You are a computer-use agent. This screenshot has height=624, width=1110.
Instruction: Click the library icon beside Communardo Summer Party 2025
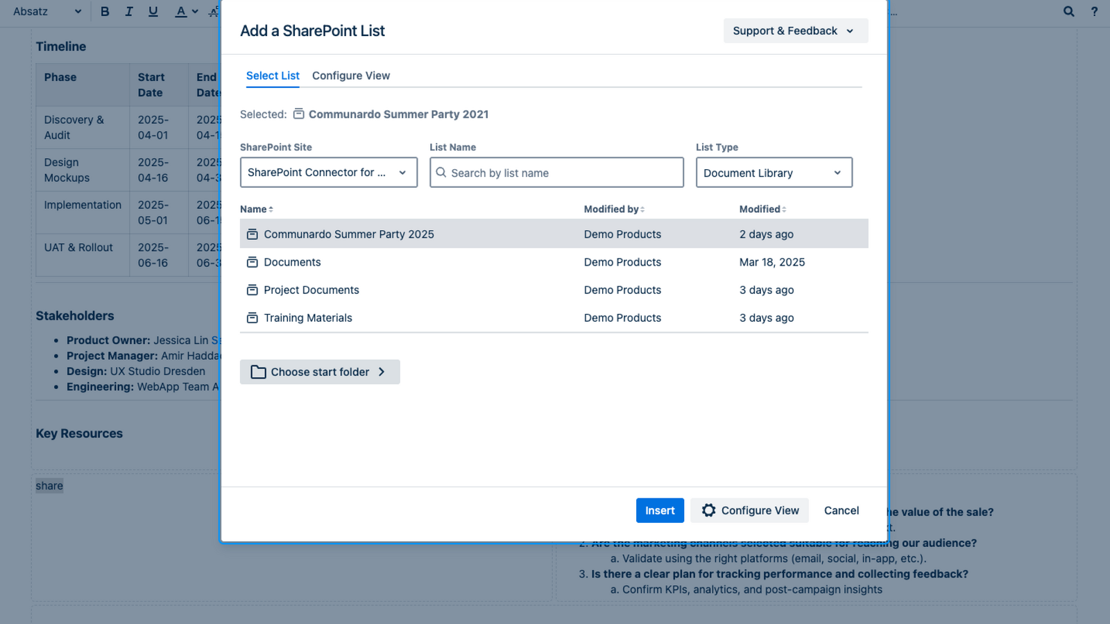click(x=253, y=234)
